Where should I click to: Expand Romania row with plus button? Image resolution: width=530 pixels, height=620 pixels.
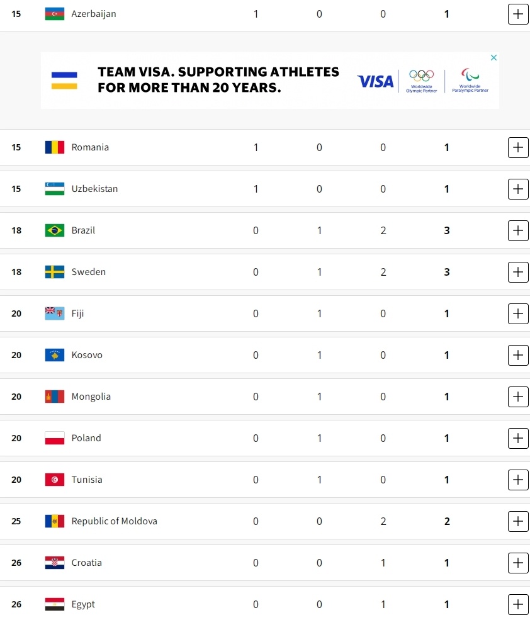(x=518, y=147)
